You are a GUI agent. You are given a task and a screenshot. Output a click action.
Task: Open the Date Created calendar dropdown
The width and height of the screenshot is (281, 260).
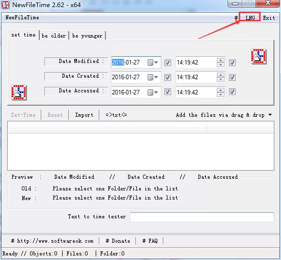153,77
